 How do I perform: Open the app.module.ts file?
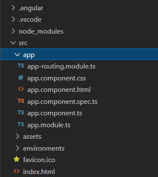click(49, 125)
